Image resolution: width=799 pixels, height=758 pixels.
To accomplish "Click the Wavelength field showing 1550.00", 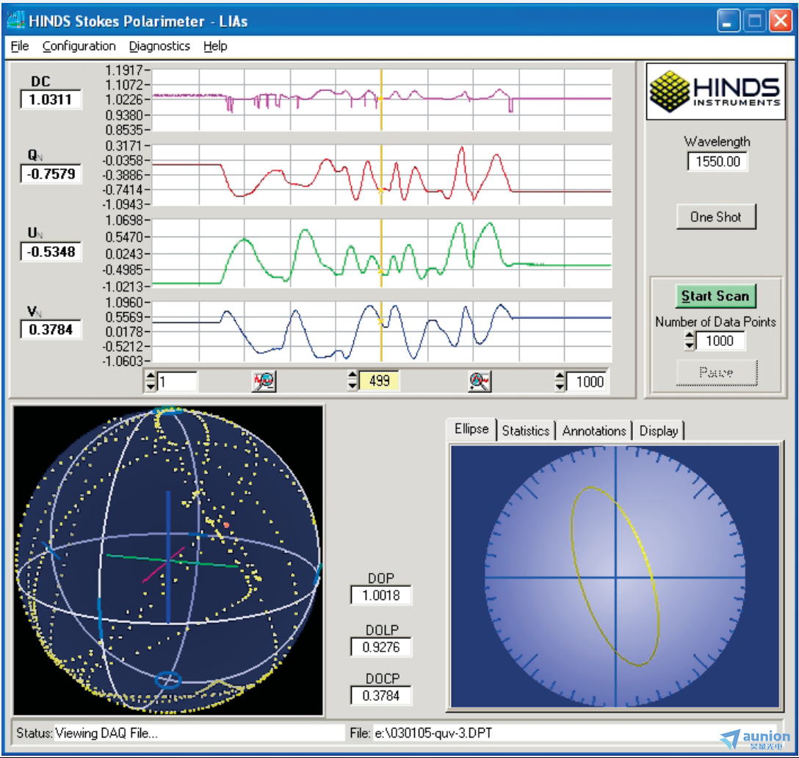I will coord(717,162).
